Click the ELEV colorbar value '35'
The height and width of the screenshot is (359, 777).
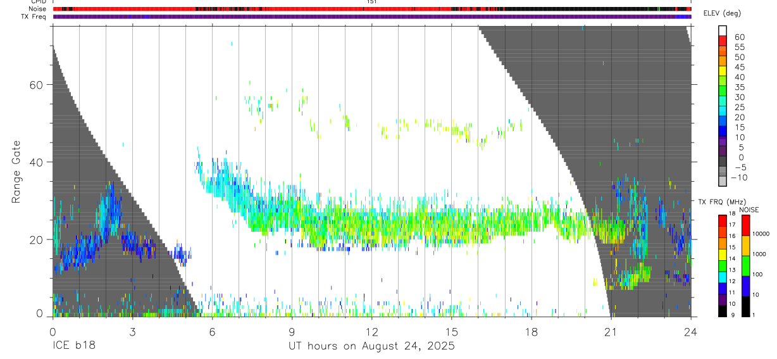pyautogui.click(x=740, y=87)
